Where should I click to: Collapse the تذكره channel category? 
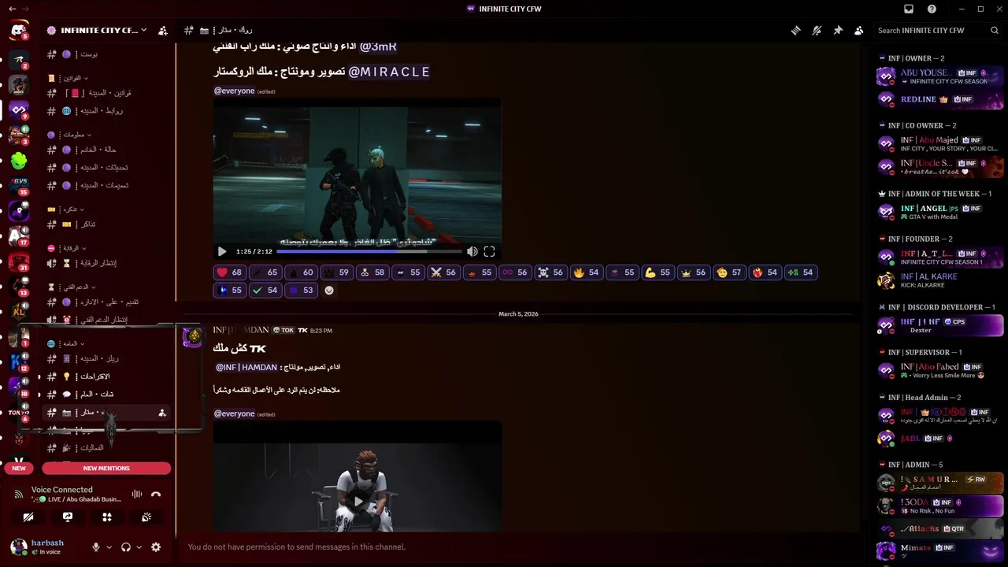(65, 209)
